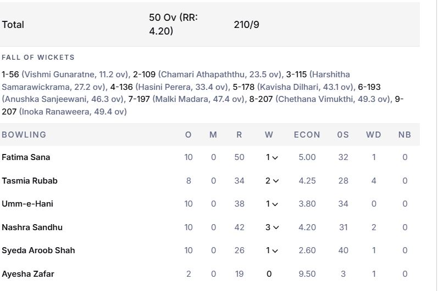Expand Umm-e-Hani's wickets chevron
The height and width of the screenshot is (291, 438).
tap(275, 204)
